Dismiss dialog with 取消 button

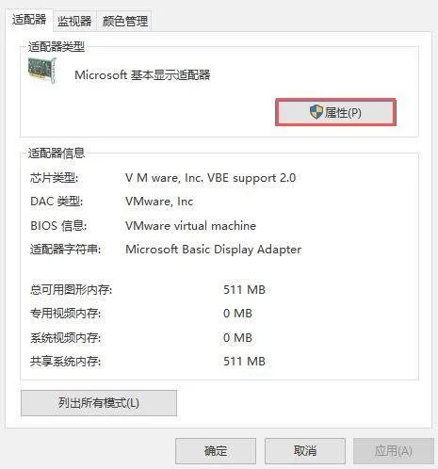(305, 451)
